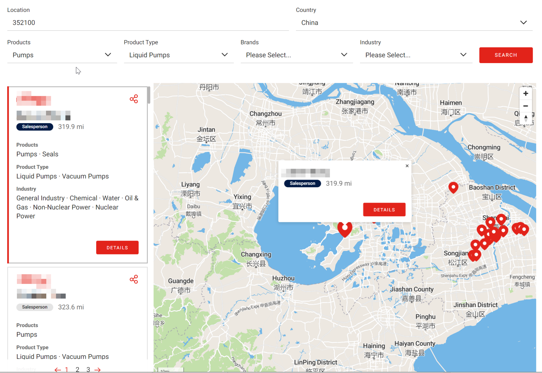542x373 pixels.
Task: Click the map orientation arrow control
Action: 526,118
